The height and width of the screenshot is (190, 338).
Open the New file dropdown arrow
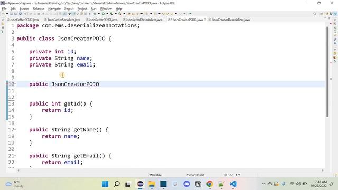(x=7, y=14)
